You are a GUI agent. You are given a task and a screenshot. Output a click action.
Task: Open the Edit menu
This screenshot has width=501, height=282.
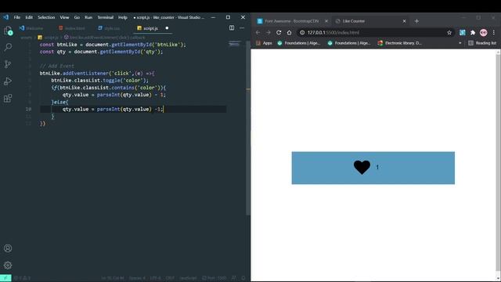[x=29, y=17]
